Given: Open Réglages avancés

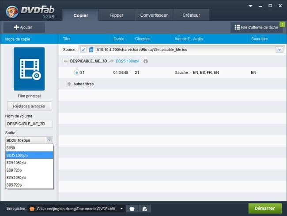Looking at the screenshot, I should [29, 106].
